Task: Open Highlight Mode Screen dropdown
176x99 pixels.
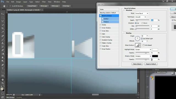Action: coord(143,50)
